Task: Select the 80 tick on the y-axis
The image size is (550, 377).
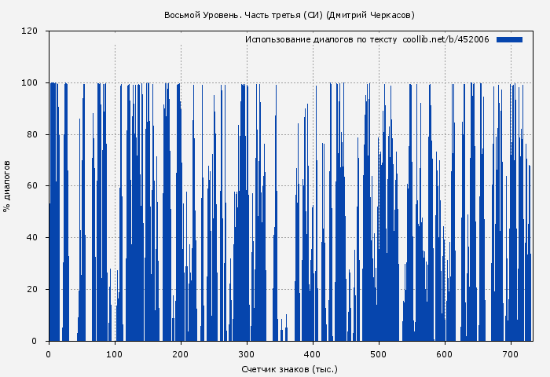Action: (32, 134)
